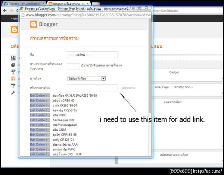Move the 'คาร์บู CR125 '01' item up
Image resolution: width=224 pixels, height=175 pixels.
click(x=46, y=140)
